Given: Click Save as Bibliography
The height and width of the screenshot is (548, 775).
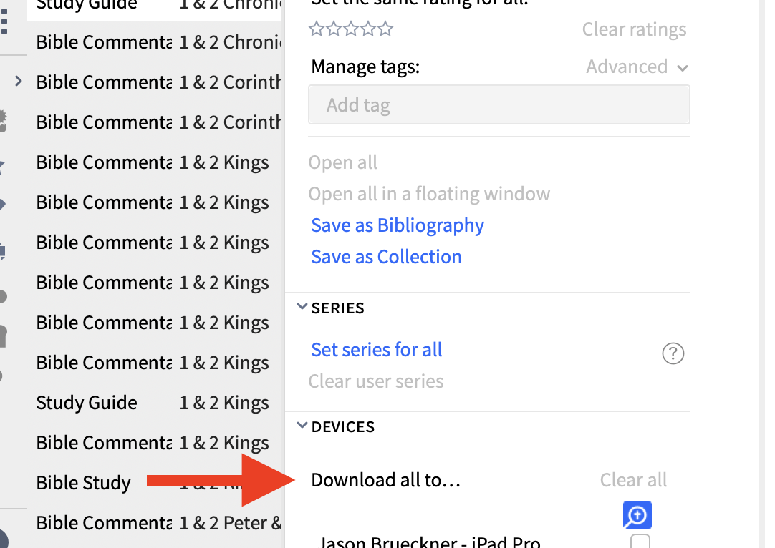Looking at the screenshot, I should click(x=397, y=225).
